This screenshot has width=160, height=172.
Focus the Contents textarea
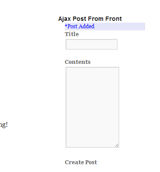point(92,107)
